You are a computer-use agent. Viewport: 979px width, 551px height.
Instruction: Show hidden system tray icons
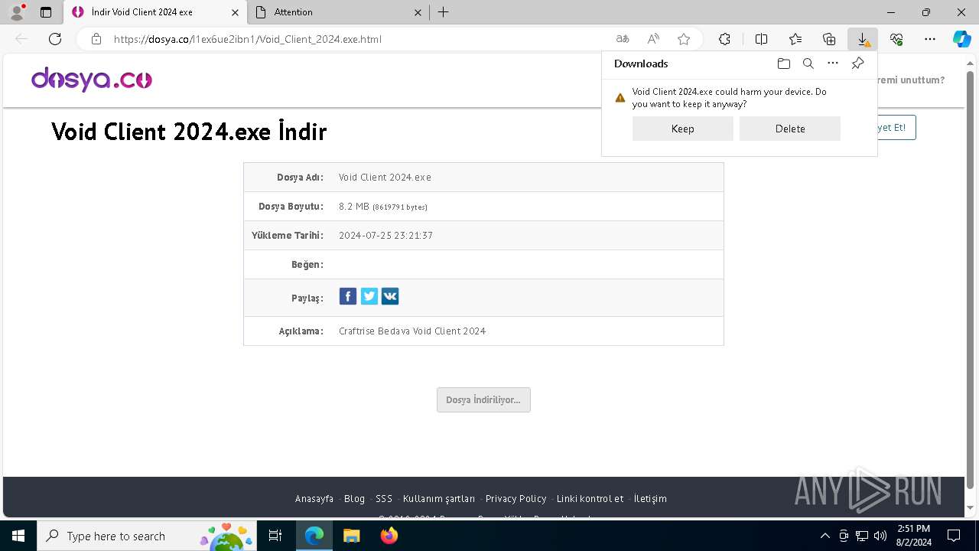coord(825,536)
